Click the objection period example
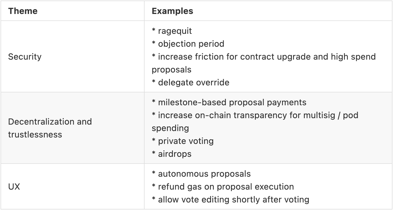 pyautogui.click(x=191, y=44)
